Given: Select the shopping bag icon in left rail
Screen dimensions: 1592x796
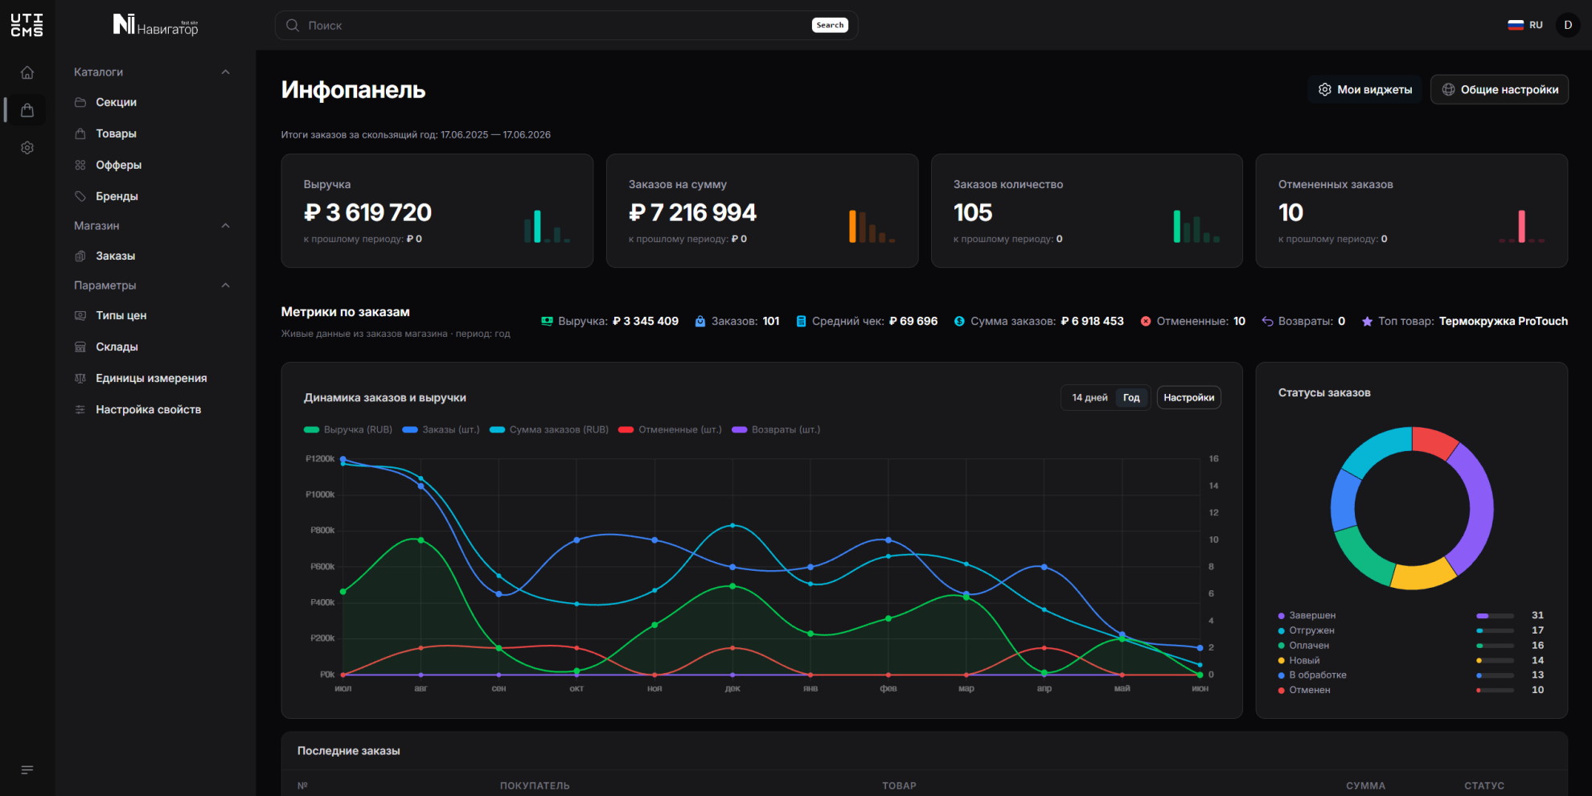Looking at the screenshot, I should point(27,110).
